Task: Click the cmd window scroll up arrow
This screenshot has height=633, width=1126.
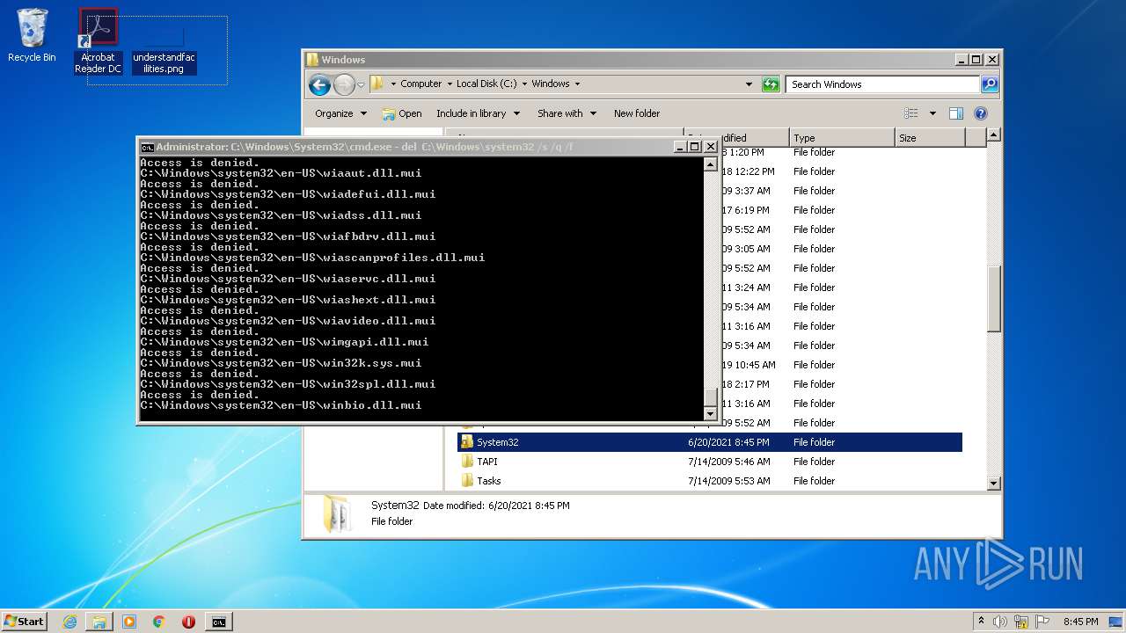Action: click(x=711, y=164)
